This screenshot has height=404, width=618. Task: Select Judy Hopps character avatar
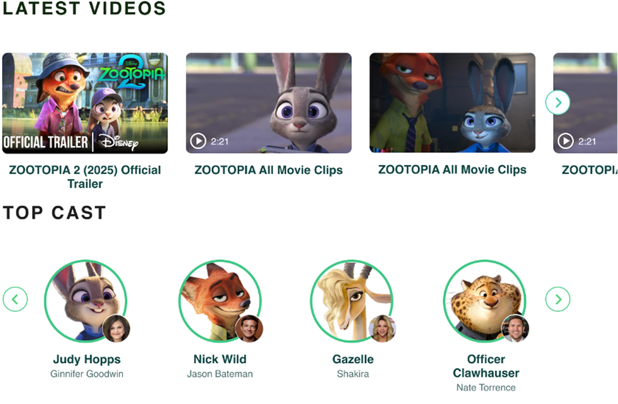click(x=85, y=301)
